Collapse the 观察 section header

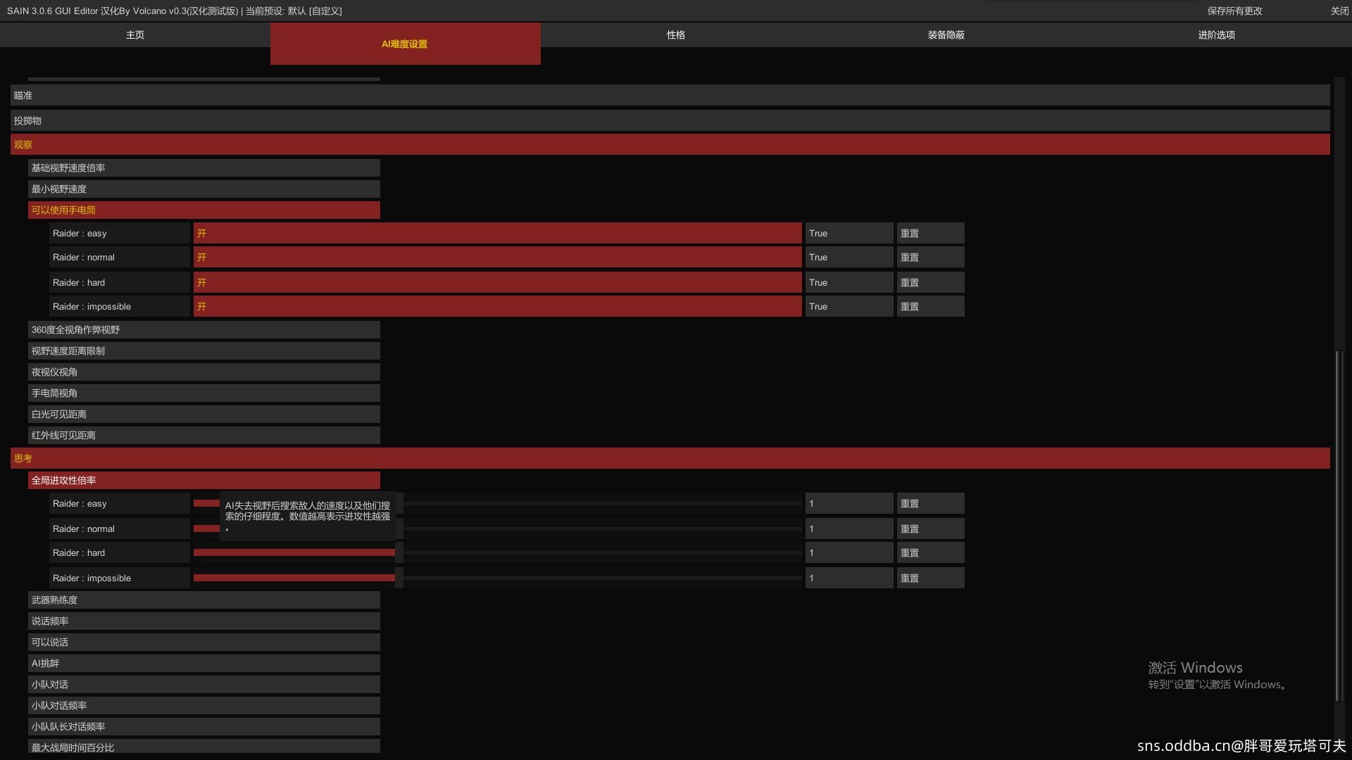coord(669,144)
